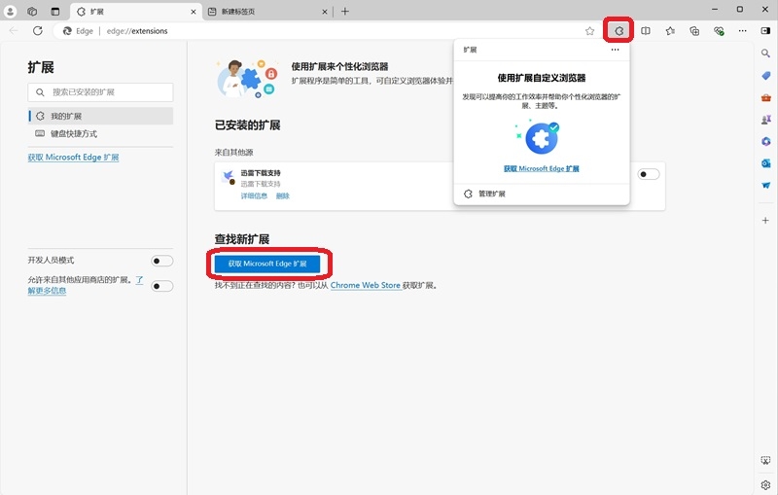Image resolution: width=778 pixels, height=495 pixels.
Task: Add page to favorites star icon
Action: click(589, 31)
